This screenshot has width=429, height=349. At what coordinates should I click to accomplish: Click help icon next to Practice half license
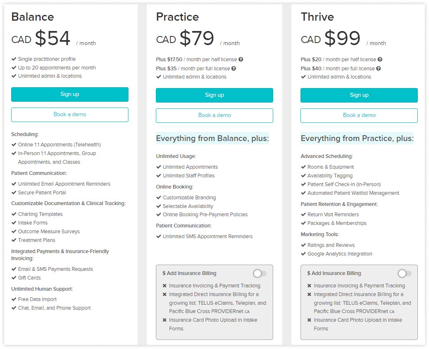[241, 60]
